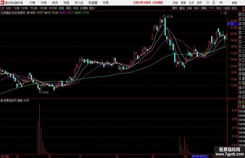Expand 更多 period options

pyautogui.click(x=93, y=8)
